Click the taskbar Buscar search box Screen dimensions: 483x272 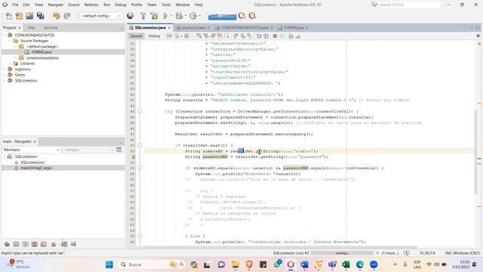(152, 264)
